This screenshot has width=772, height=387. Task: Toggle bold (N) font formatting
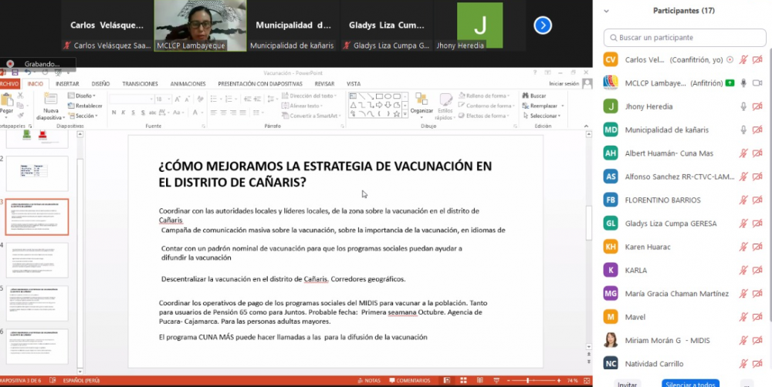coord(113,113)
